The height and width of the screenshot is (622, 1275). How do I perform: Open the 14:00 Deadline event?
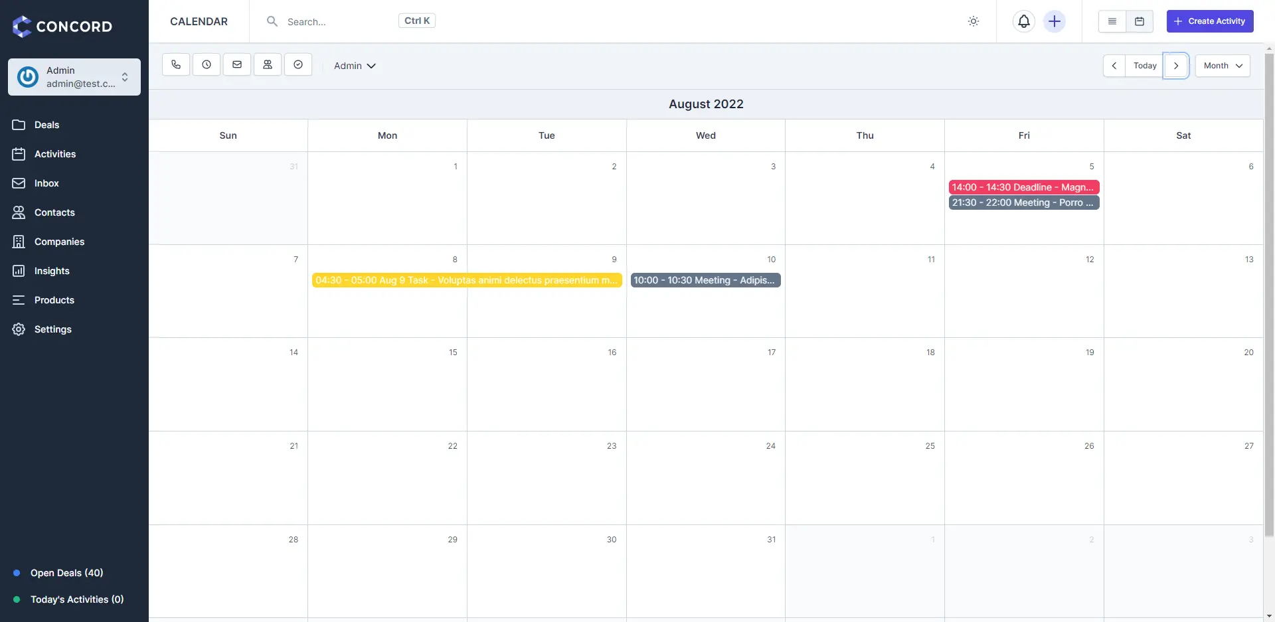[x=1024, y=187]
